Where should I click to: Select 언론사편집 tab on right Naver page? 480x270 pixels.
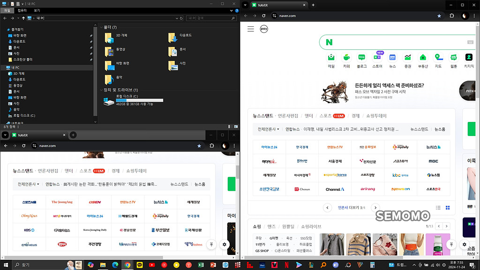(288, 116)
